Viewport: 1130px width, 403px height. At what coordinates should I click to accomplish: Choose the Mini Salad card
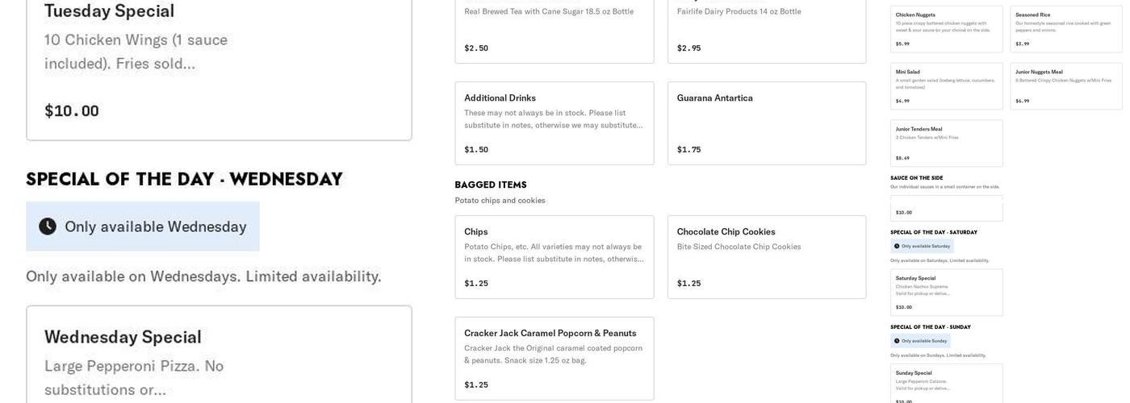pyautogui.click(x=946, y=86)
